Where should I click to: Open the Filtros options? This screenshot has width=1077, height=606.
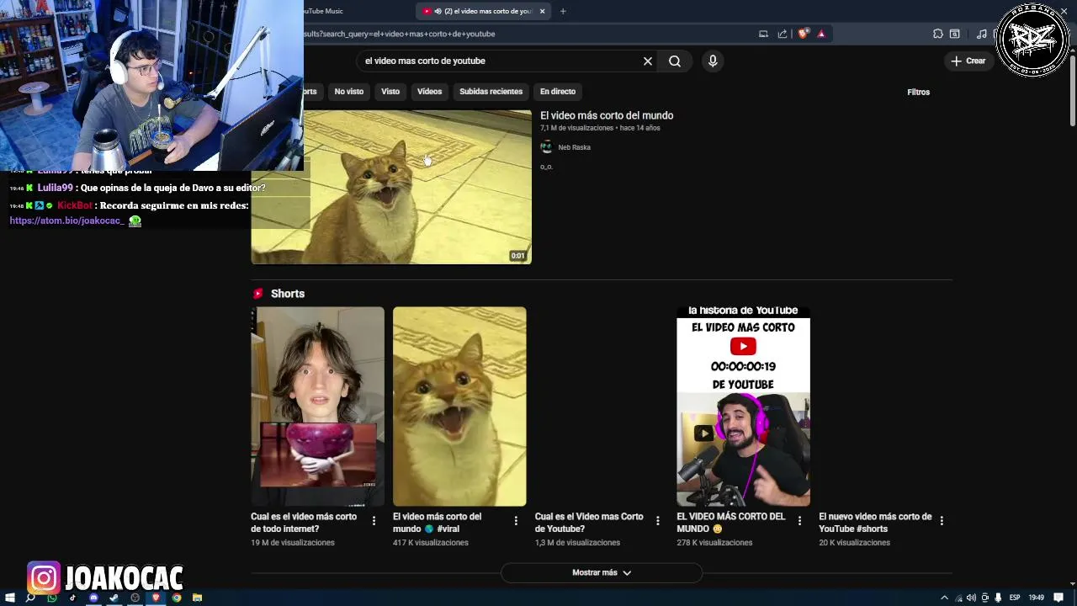(x=918, y=92)
